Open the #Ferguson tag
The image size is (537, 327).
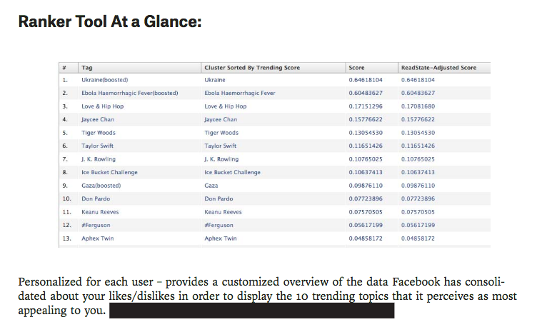(96, 226)
